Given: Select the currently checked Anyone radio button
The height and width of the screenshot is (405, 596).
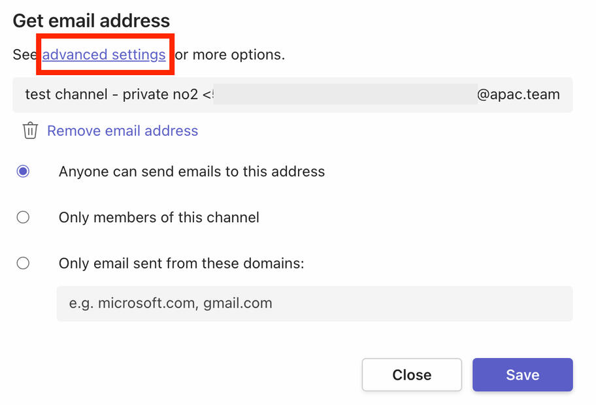Looking at the screenshot, I should click(x=23, y=171).
